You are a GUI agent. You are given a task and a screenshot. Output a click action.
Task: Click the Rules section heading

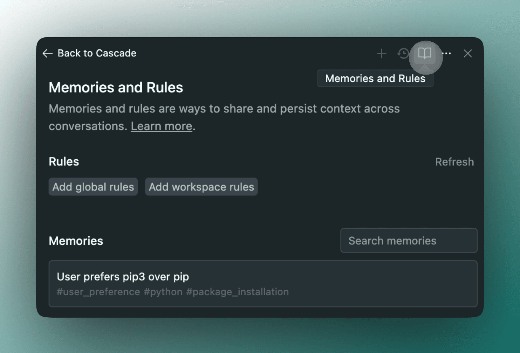[64, 161]
